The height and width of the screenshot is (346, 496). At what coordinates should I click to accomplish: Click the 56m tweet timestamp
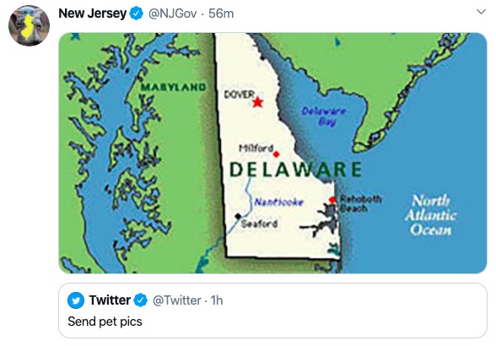[x=221, y=14]
